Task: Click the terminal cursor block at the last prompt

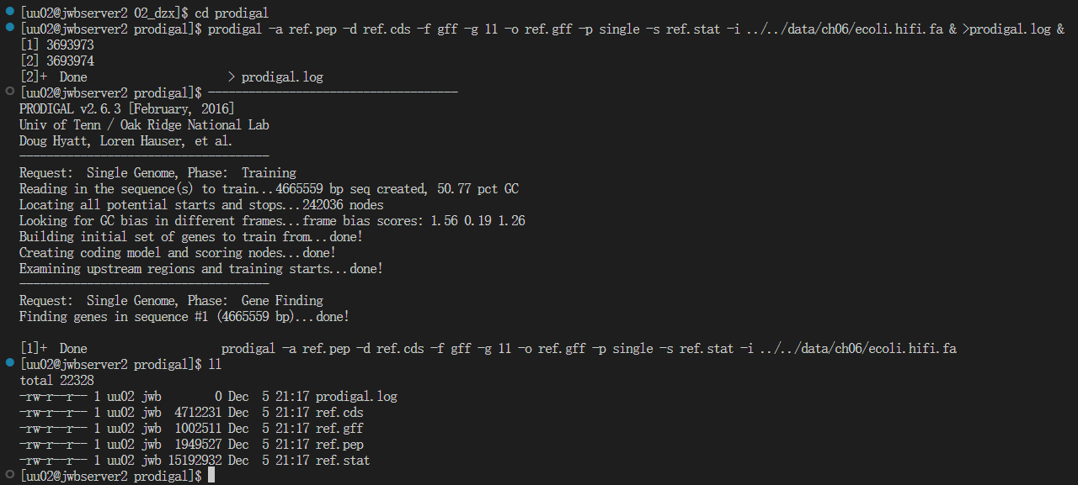Action: tap(211, 476)
